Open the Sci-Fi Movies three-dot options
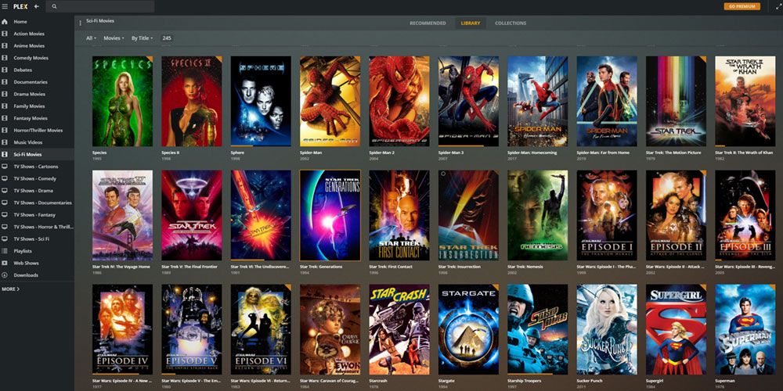The width and height of the screenshot is (783, 391). tap(80, 23)
